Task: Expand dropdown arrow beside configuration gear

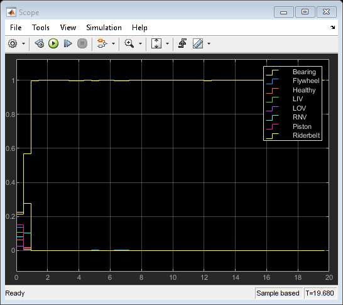Action: pyautogui.click(x=23, y=43)
